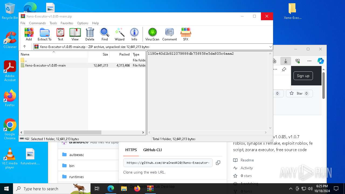Open the browser downloads icon
Viewport: 345px width, 194px height.
click(285, 61)
